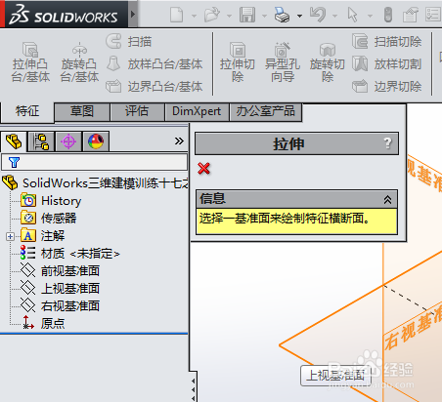Screen dimensions: 442x402
Task: Click the Revolved Boss/Base (旋转凸台/基体) tool
Action: [79, 62]
